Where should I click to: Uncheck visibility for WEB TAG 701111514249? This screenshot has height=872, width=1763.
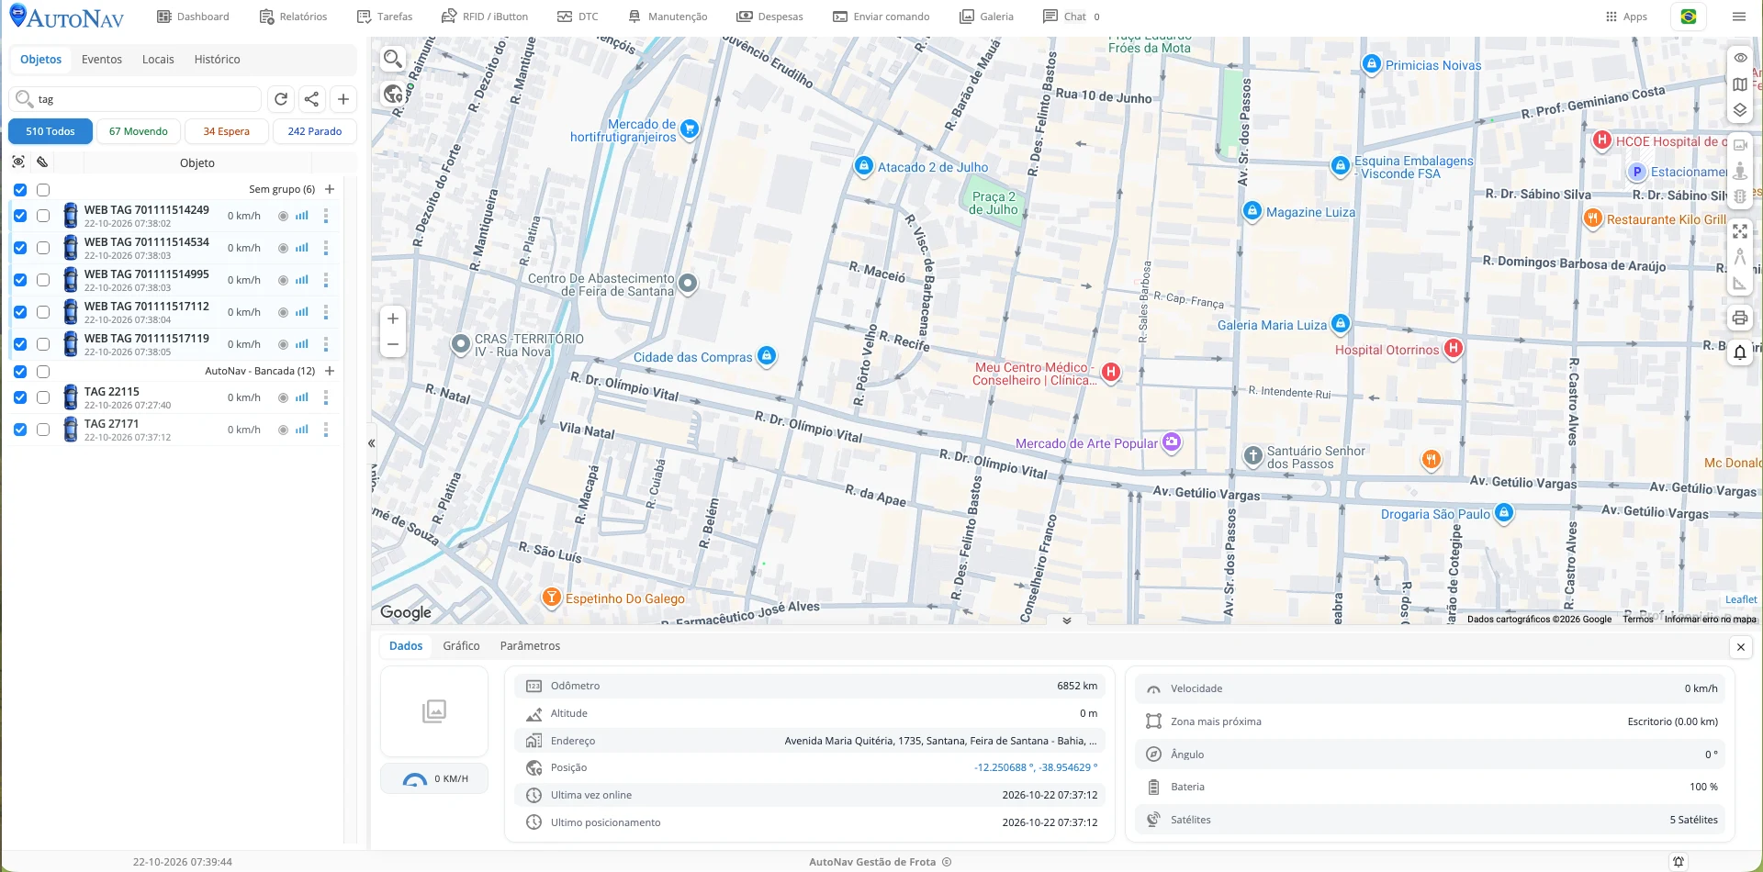(20, 217)
